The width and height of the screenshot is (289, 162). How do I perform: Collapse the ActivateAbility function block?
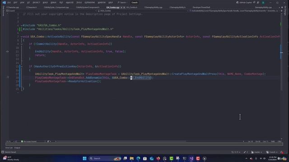(x=21, y=37)
